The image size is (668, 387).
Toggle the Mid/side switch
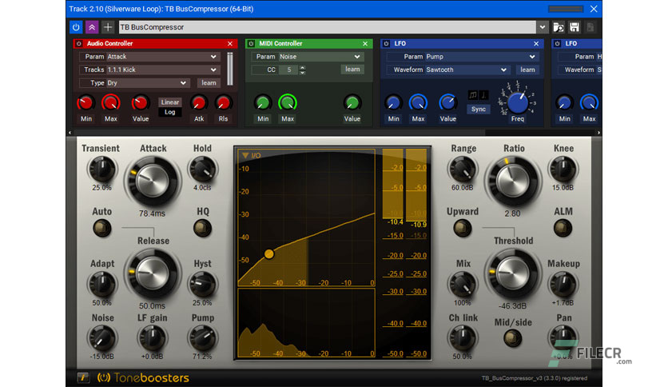point(512,339)
